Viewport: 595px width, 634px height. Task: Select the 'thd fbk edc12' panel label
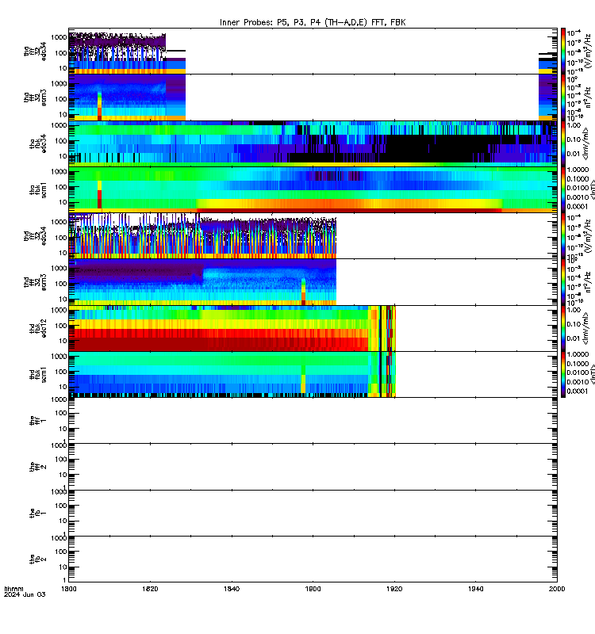(x=38, y=328)
